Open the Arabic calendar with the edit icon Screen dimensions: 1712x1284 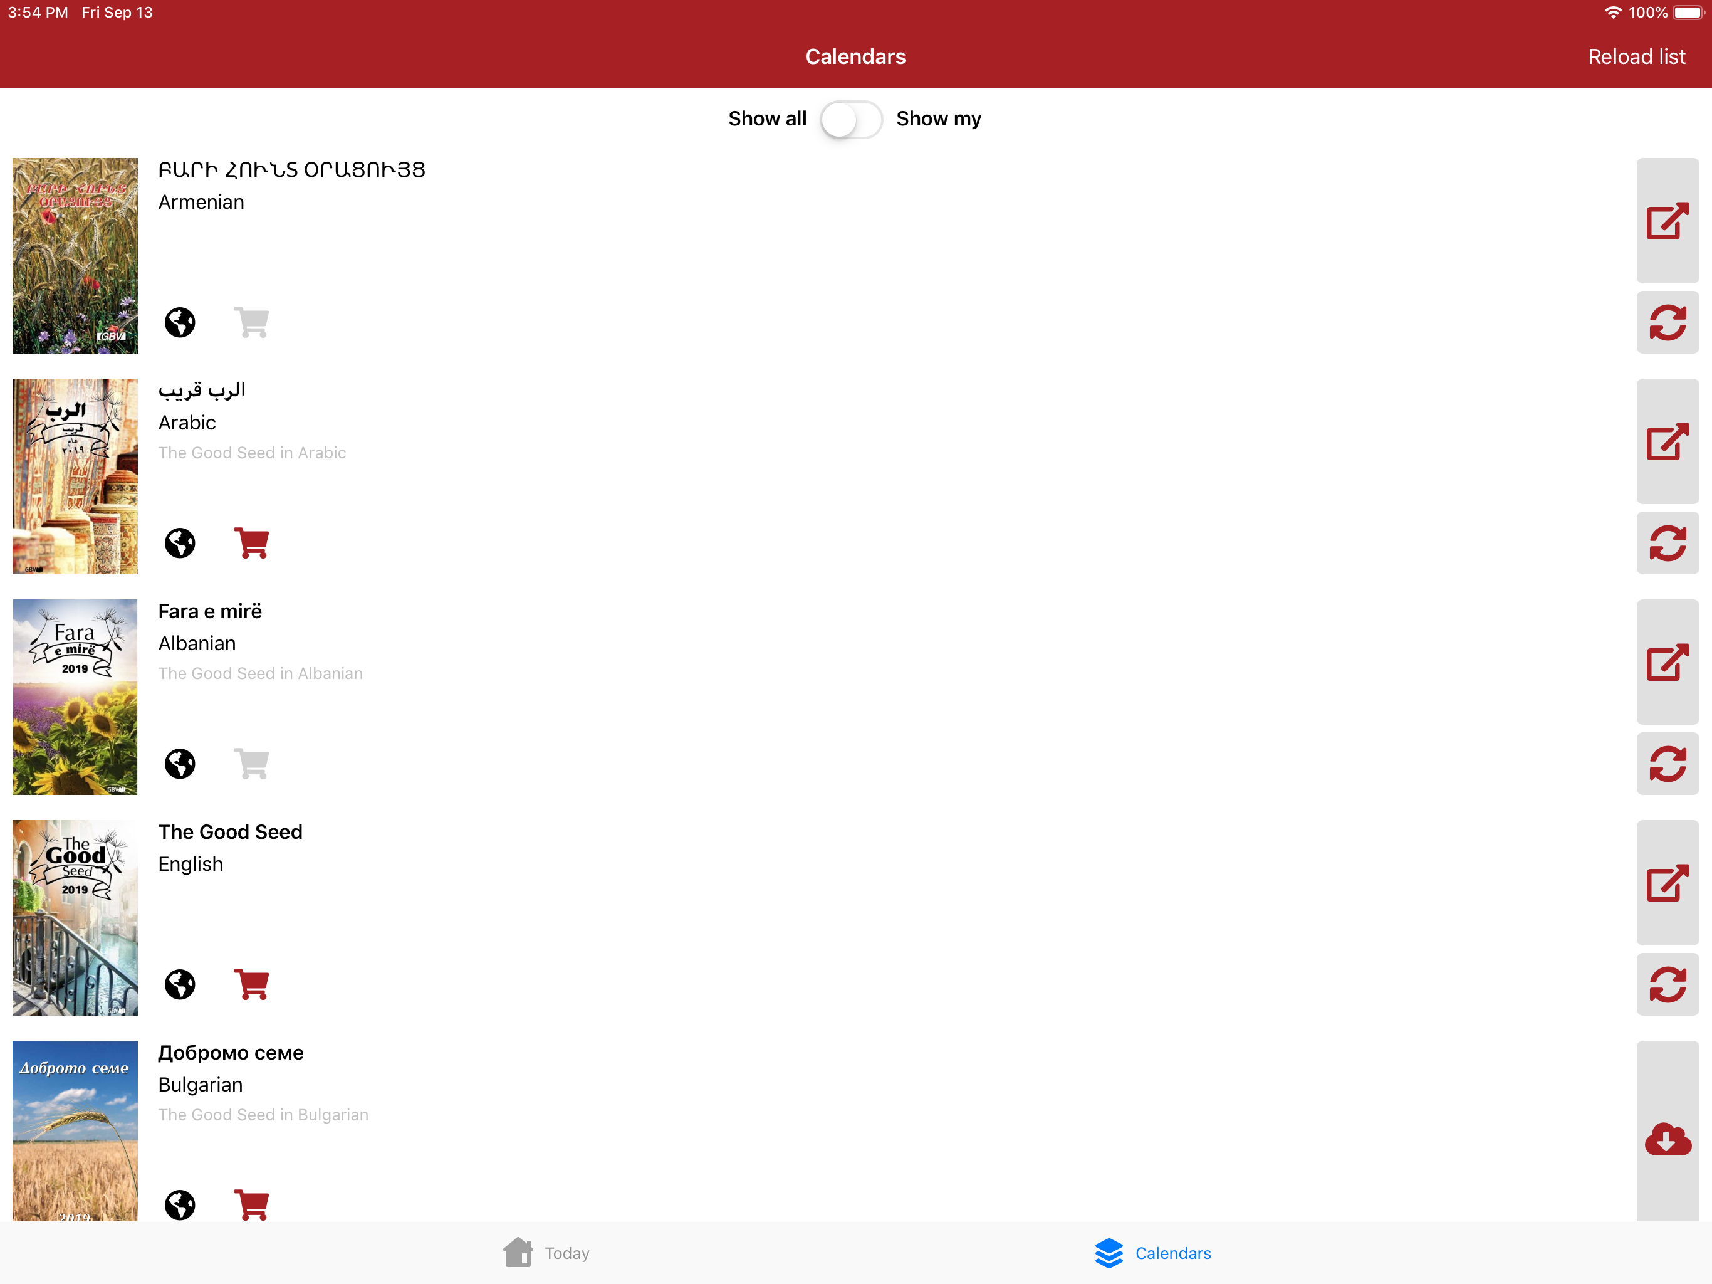coord(1666,442)
